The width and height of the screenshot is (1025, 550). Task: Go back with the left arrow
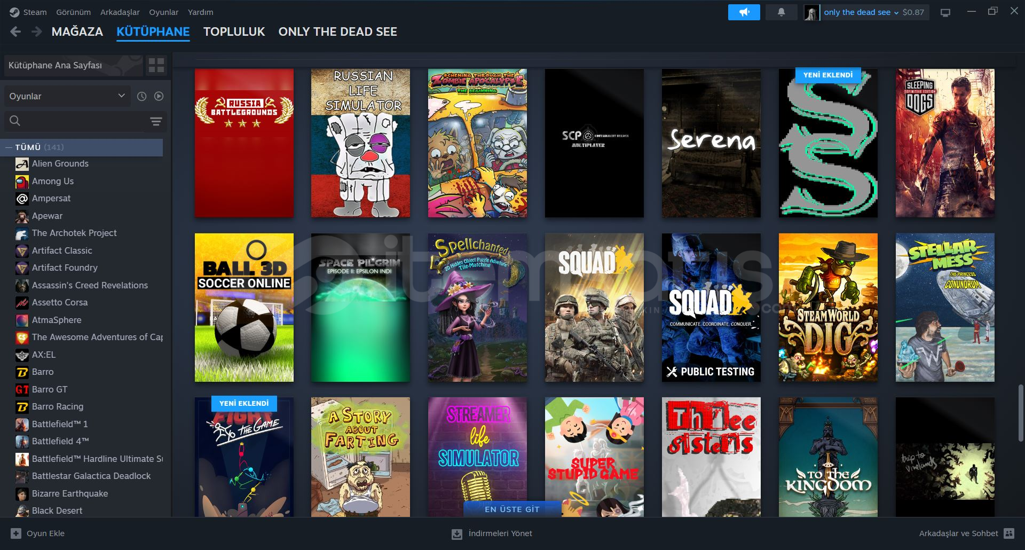pyautogui.click(x=15, y=32)
